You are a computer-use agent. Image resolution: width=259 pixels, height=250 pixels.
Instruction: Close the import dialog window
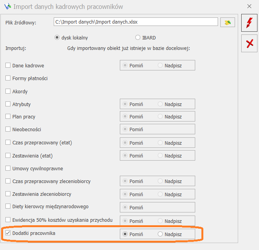(x=249, y=6)
